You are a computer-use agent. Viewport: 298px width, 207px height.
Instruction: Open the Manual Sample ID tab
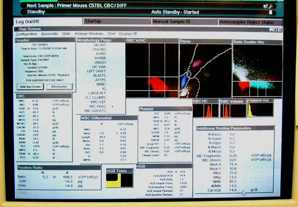(171, 22)
